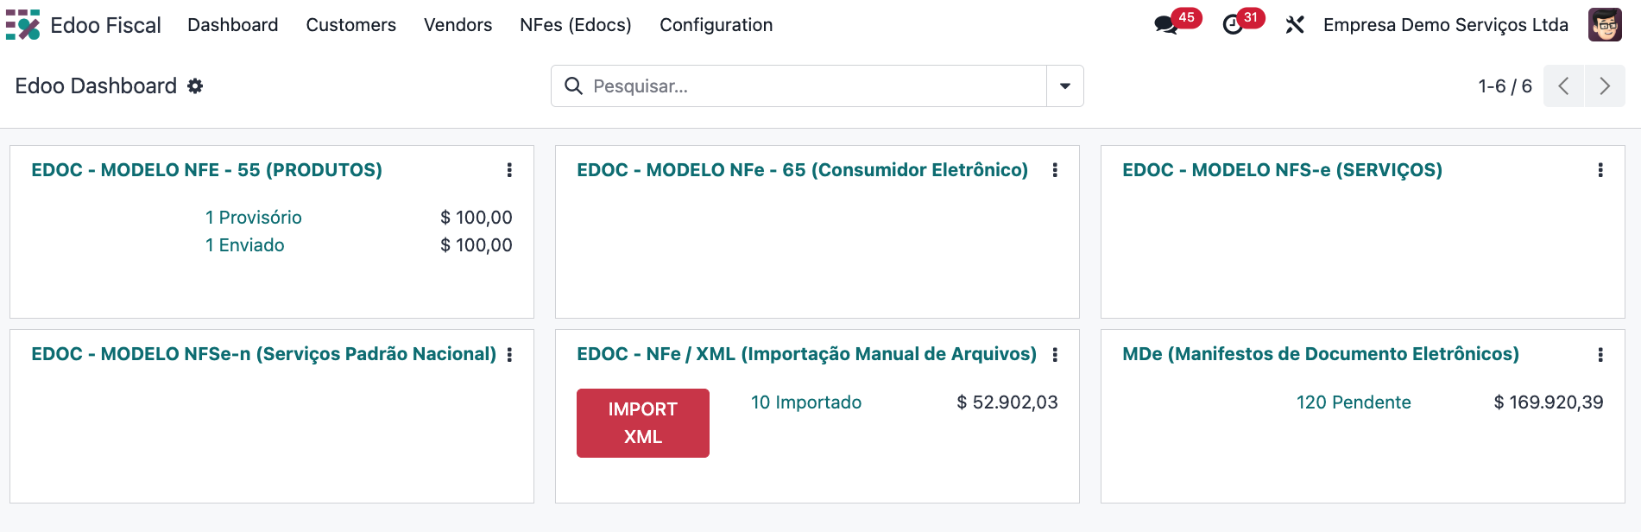
Task: Open the 120 Pendente link
Action: [1354, 402]
